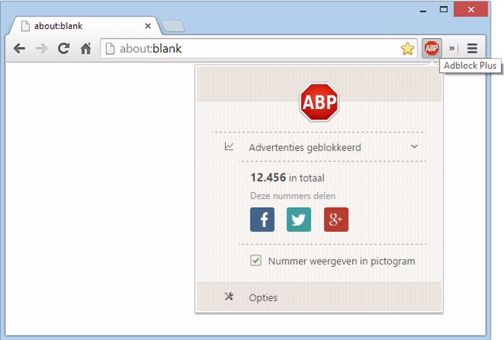Image resolution: width=504 pixels, height=340 pixels.
Task: Go to the home page icon
Action: (86, 49)
